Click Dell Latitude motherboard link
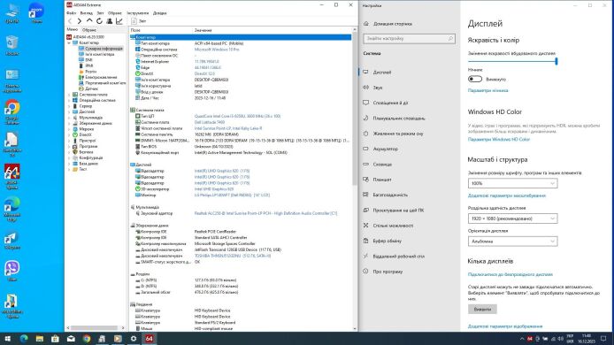 tap(210, 122)
